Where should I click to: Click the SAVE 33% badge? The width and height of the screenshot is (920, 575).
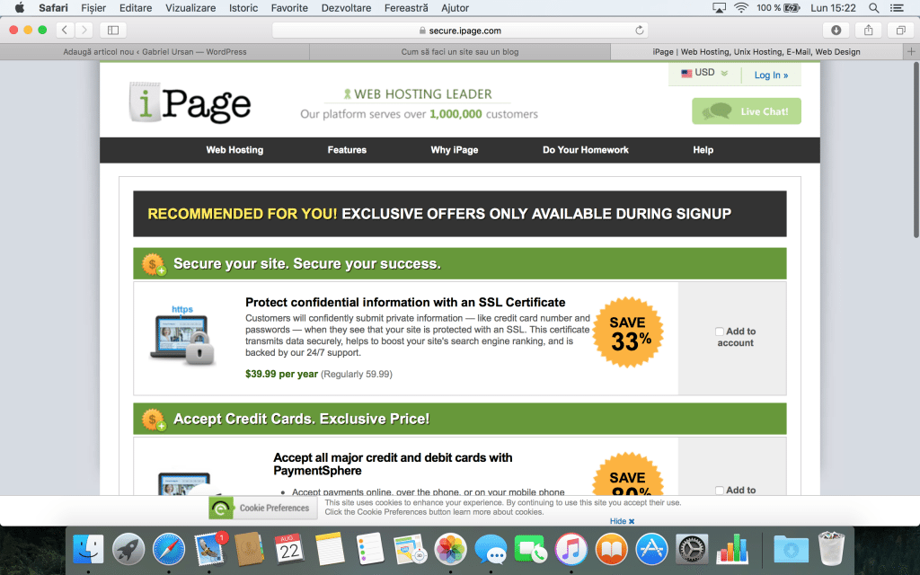coord(628,332)
